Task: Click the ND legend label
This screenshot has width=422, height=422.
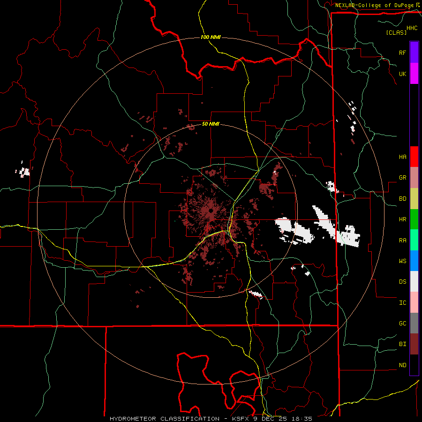Action: [402, 365]
